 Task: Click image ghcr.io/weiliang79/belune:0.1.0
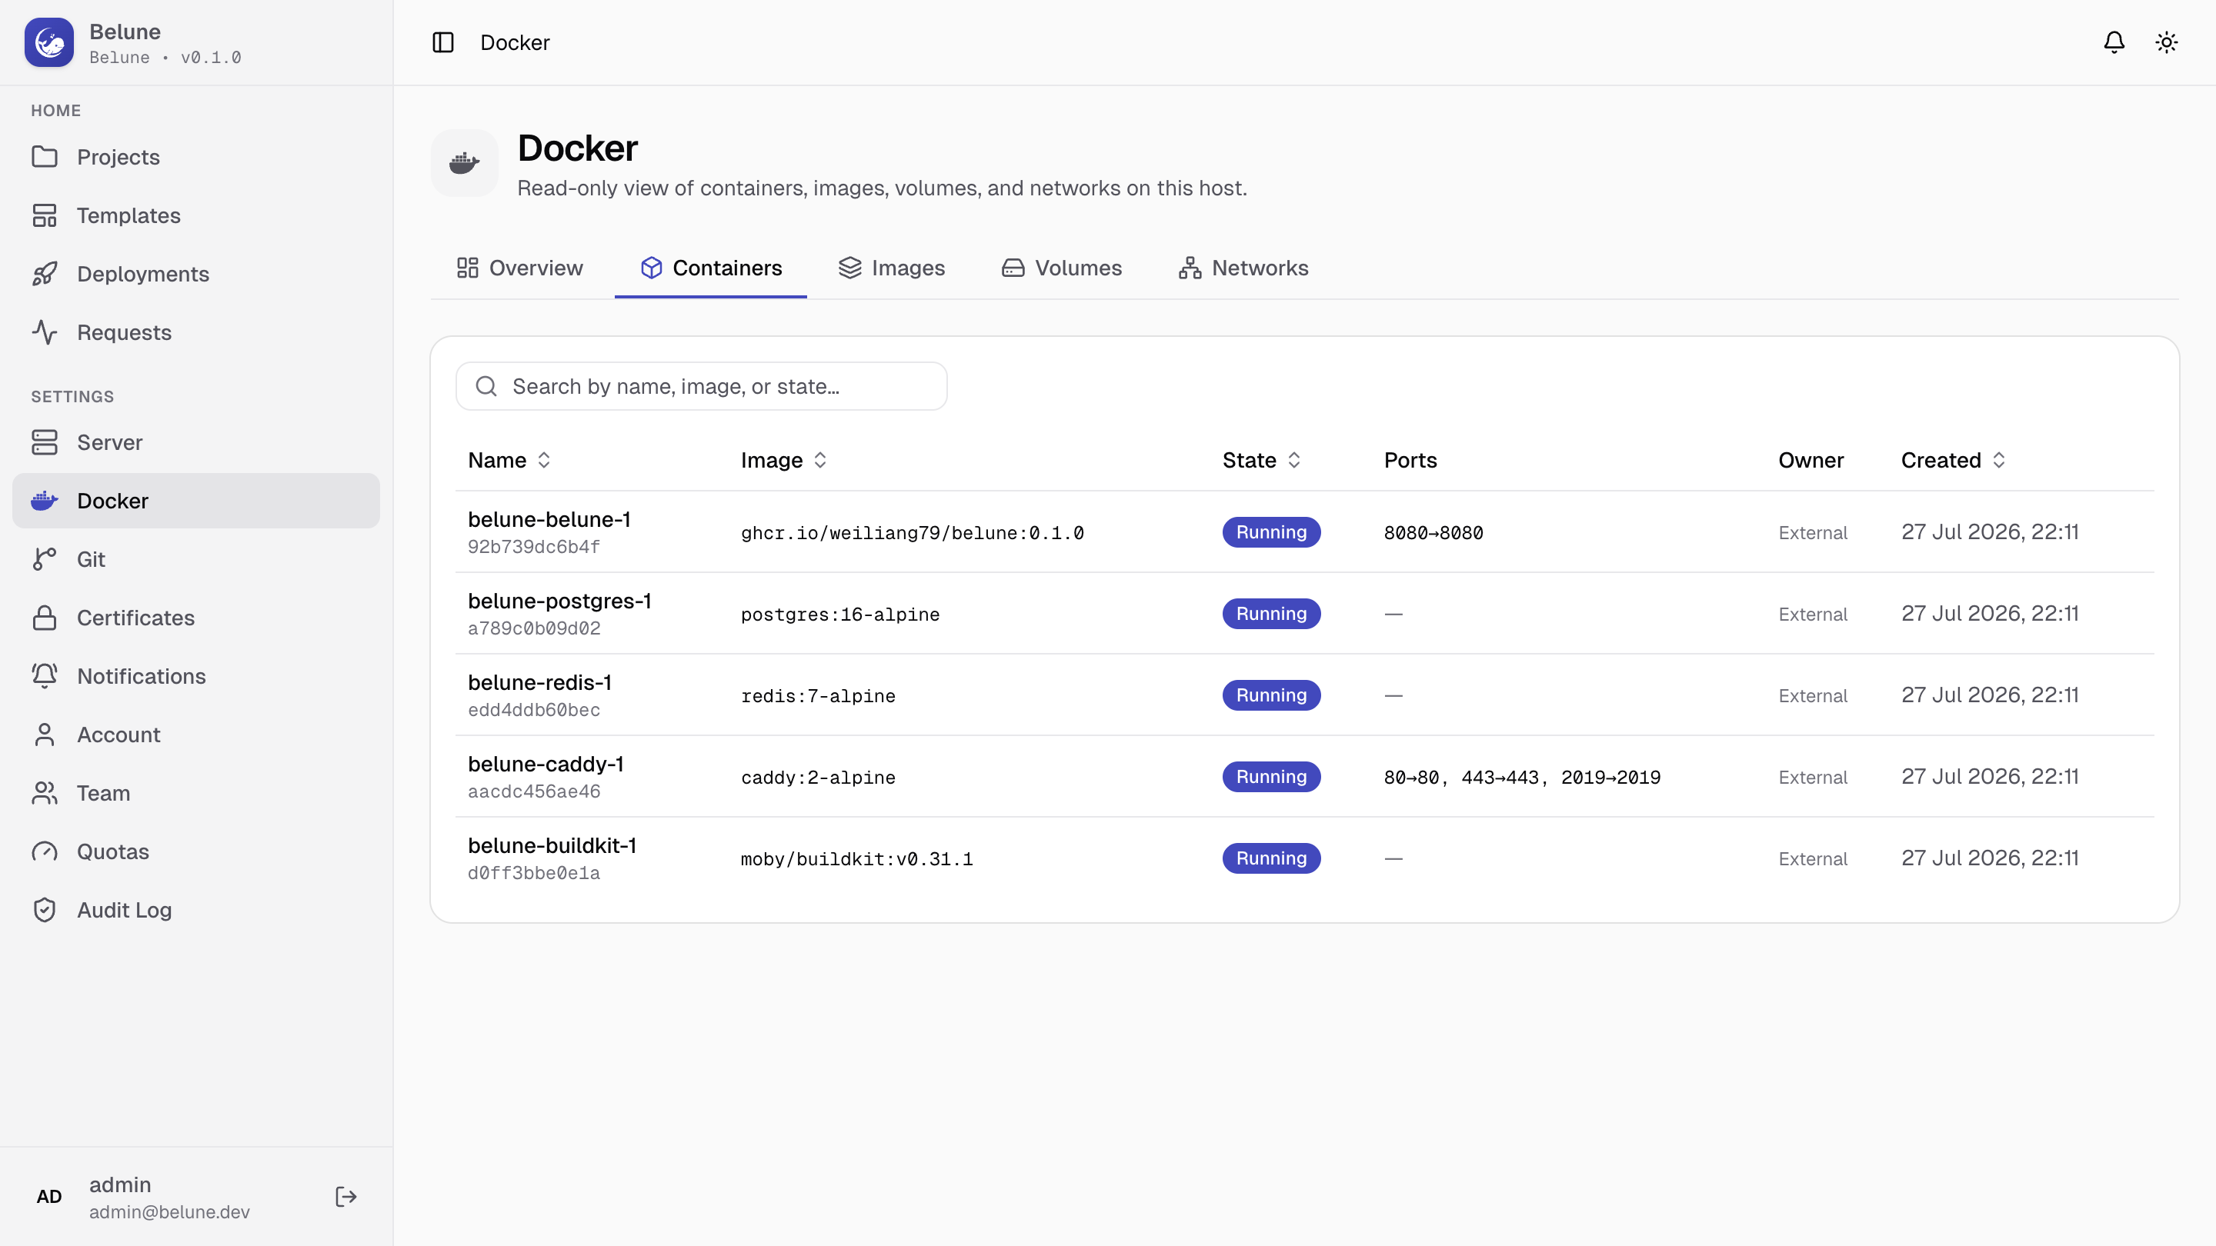tap(912, 533)
